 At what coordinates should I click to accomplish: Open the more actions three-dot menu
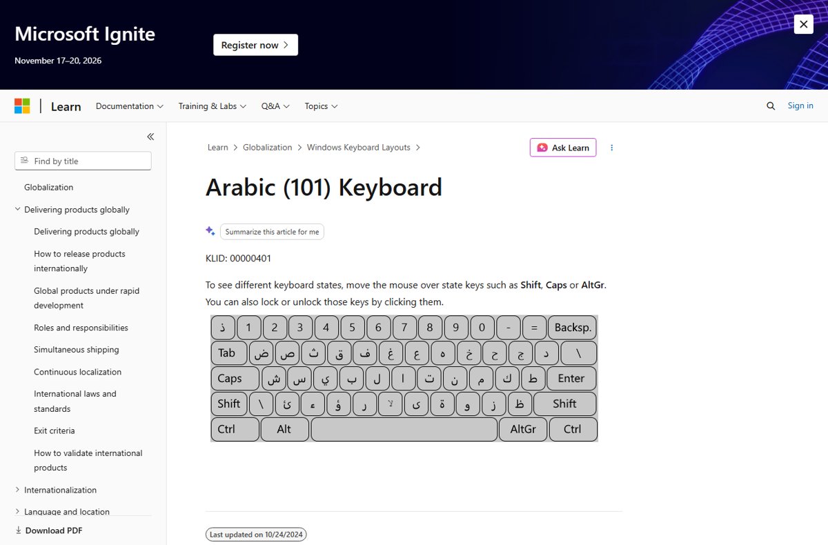coord(611,148)
